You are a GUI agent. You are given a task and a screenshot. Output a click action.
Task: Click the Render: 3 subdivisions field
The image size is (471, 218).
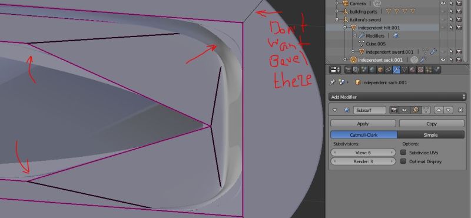pos(363,161)
